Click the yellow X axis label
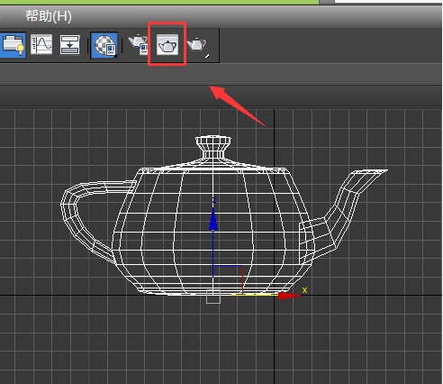The image size is (443, 384). point(304,290)
